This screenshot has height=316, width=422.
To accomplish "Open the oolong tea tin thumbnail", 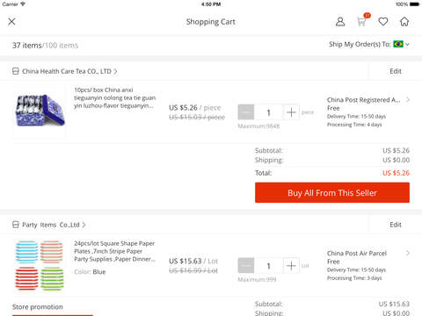I will pyautogui.click(x=40, y=111).
